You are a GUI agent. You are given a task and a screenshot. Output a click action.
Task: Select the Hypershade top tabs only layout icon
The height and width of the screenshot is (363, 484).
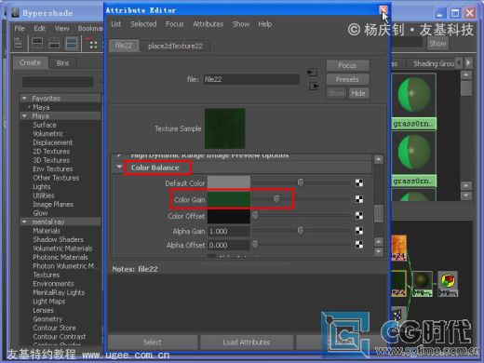[x=37, y=44]
